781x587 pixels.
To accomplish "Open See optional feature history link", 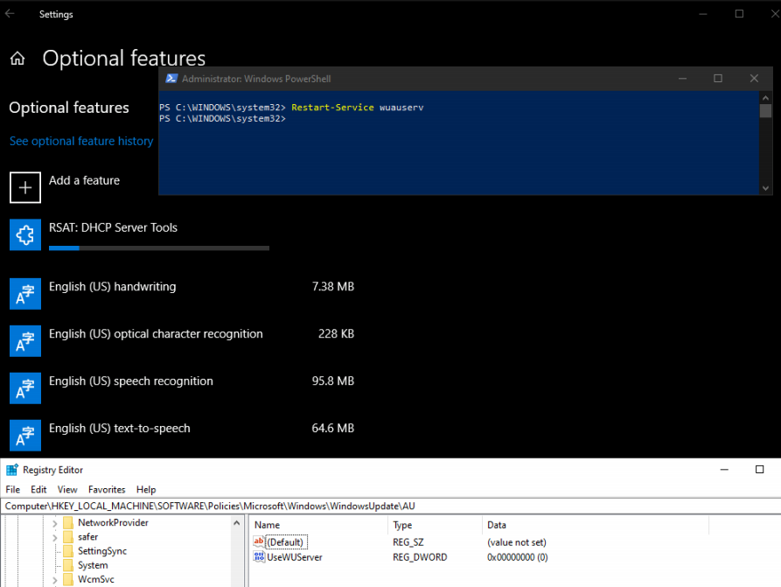I will [81, 141].
